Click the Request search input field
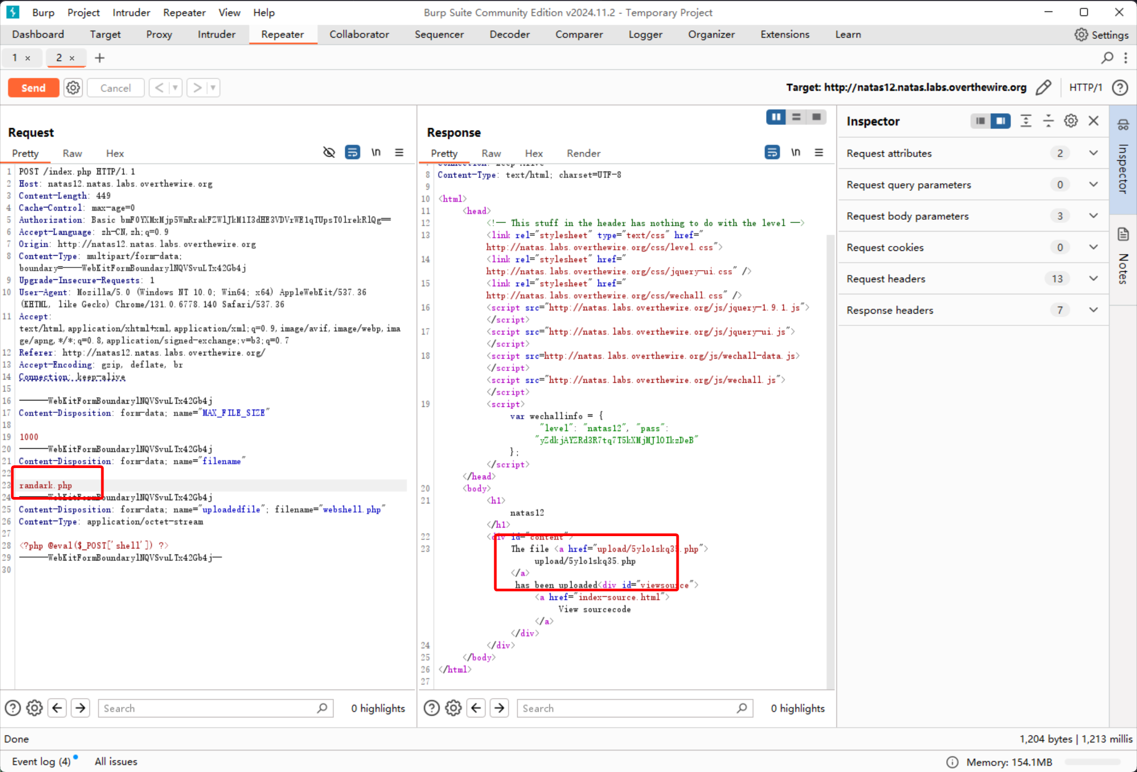This screenshot has width=1137, height=772. [x=215, y=708]
